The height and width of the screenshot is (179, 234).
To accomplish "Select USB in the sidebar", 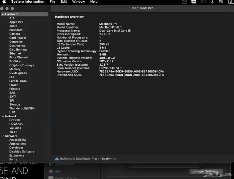I will click(12, 112).
